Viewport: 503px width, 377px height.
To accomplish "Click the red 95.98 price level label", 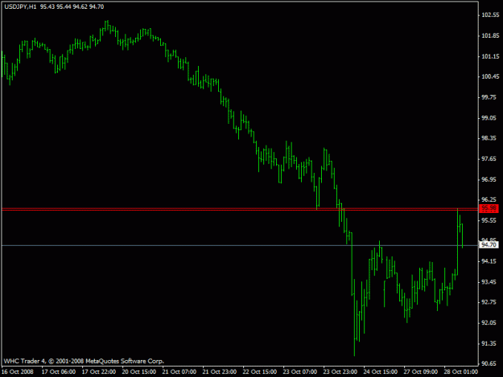I will coord(489,208).
